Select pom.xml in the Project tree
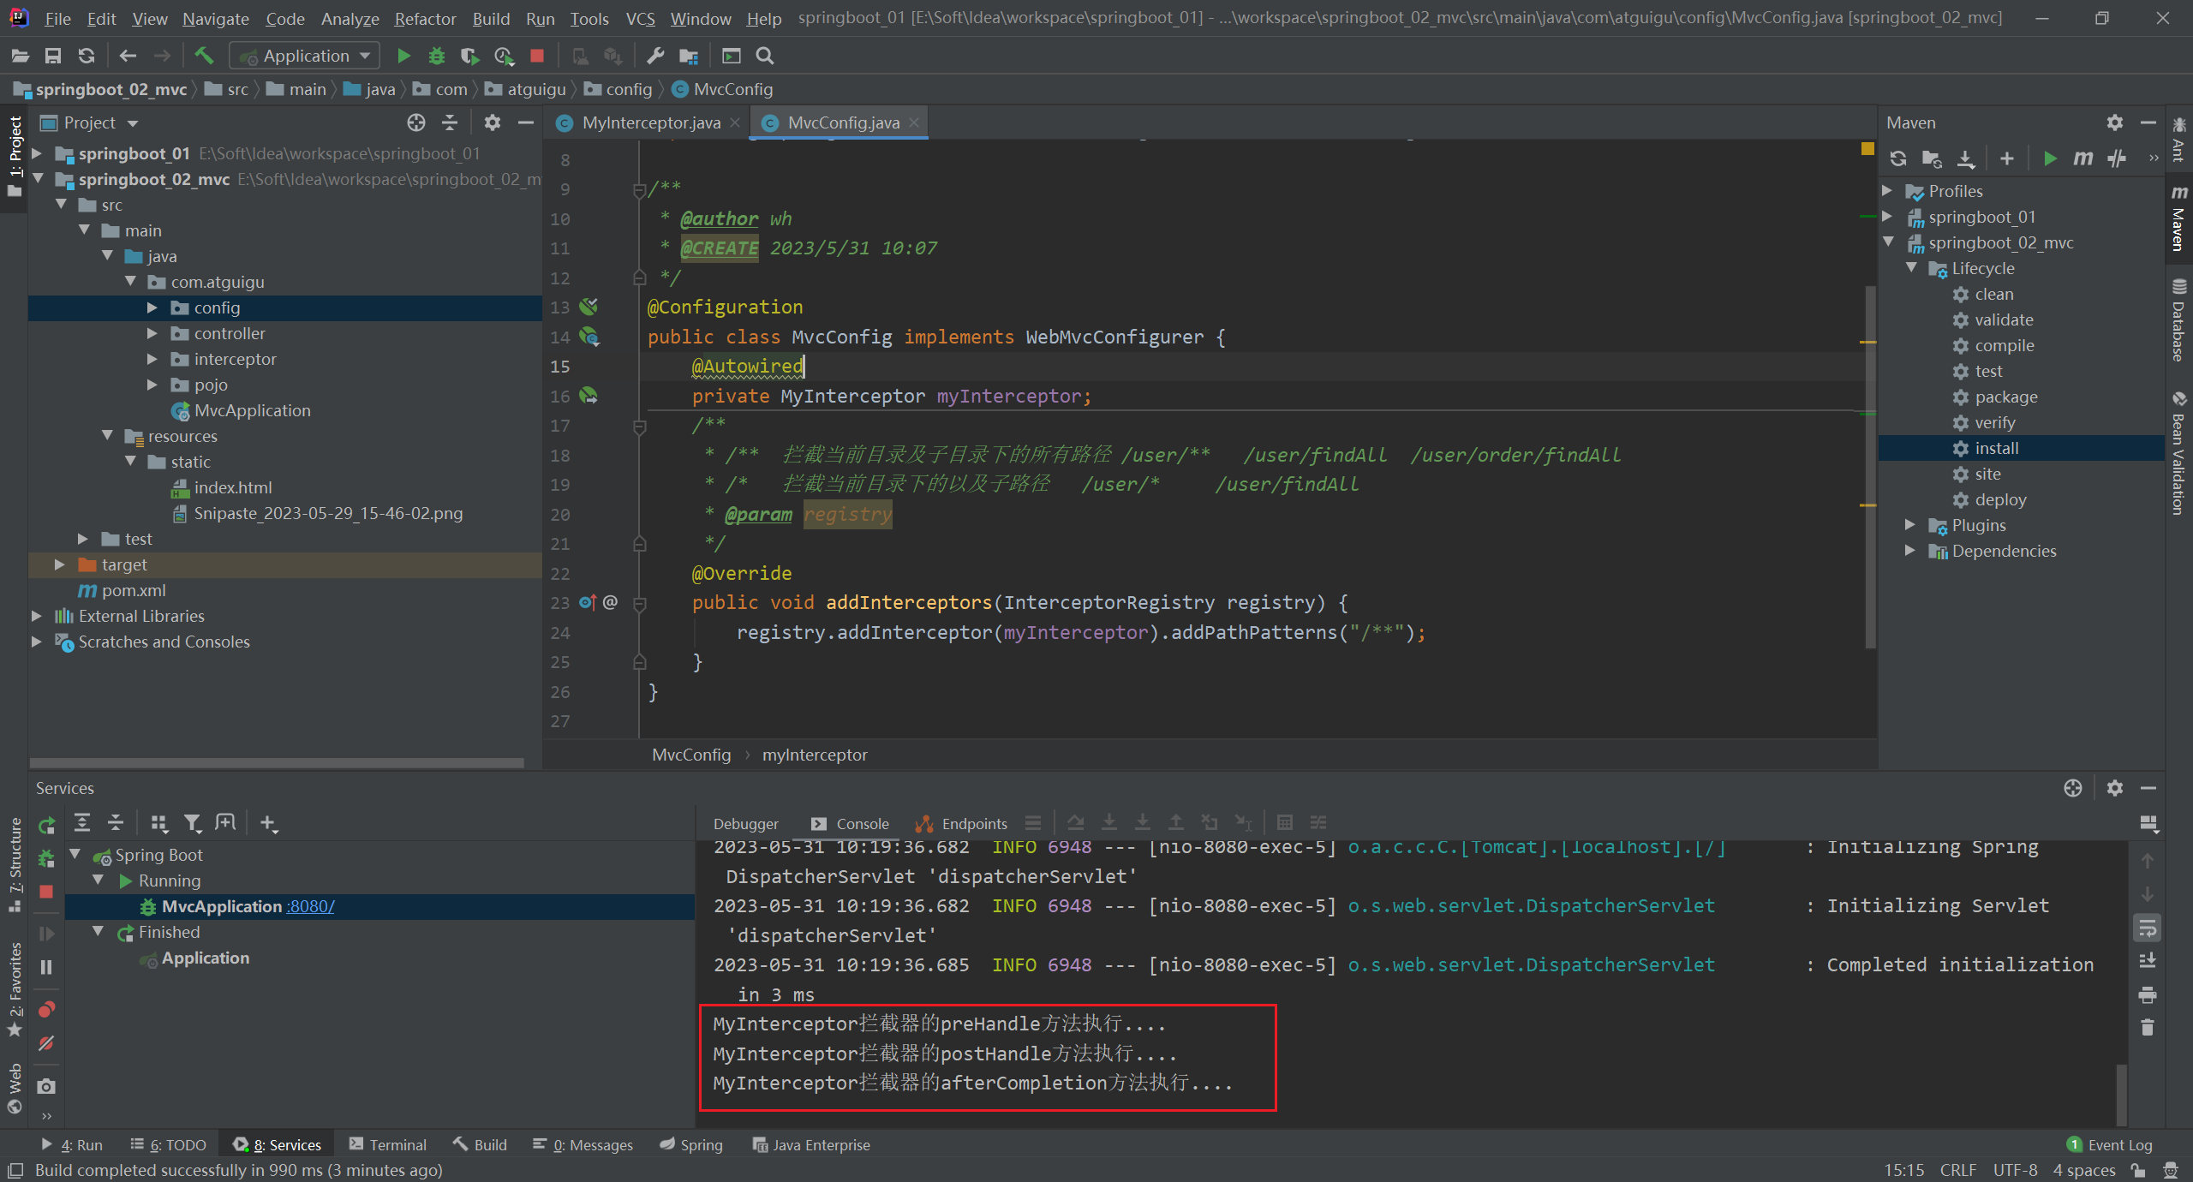 (x=133, y=590)
